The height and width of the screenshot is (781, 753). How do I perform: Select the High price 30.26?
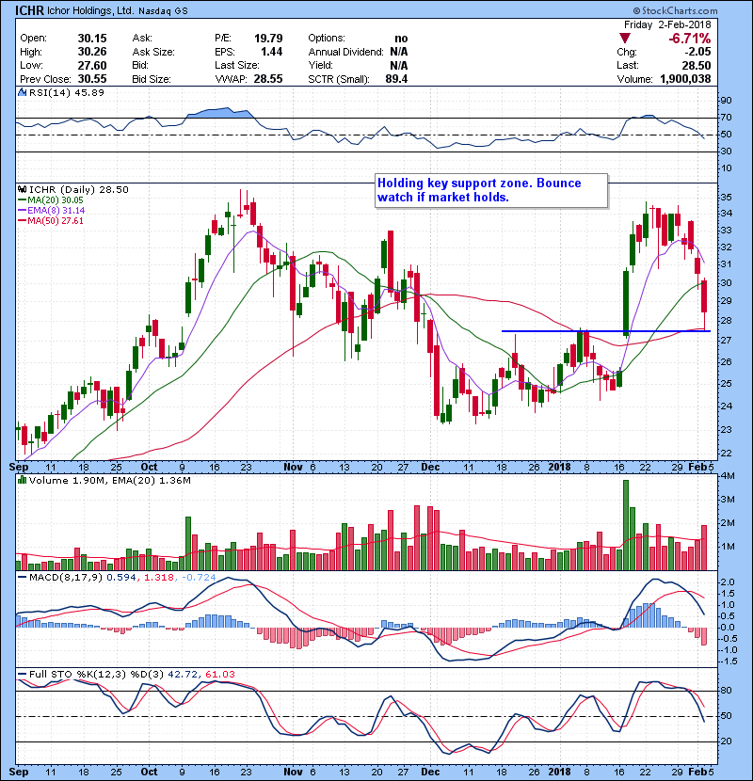click(x=92, y=52)
